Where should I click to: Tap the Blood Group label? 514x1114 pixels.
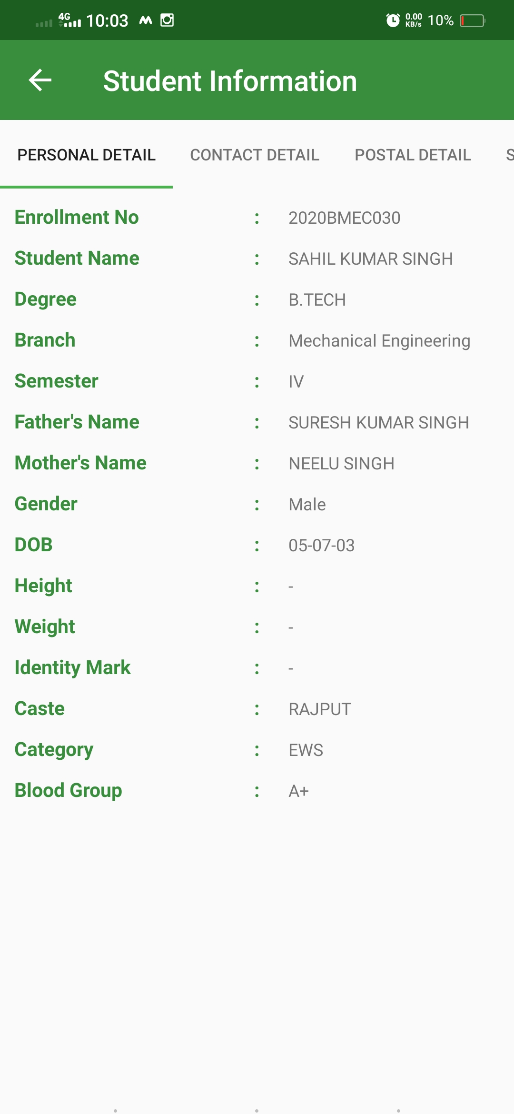[68, 791]
